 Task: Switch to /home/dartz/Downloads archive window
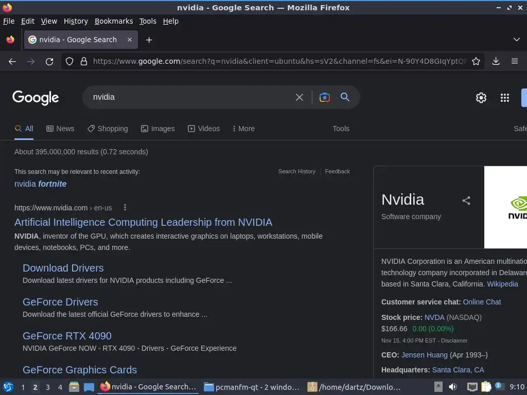354,387
